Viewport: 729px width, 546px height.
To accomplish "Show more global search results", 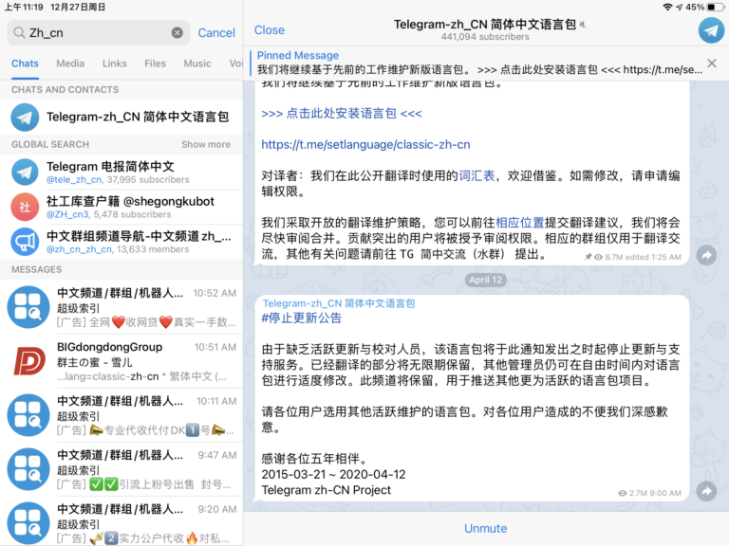I will pyautogui.click(x=206, y=144).
